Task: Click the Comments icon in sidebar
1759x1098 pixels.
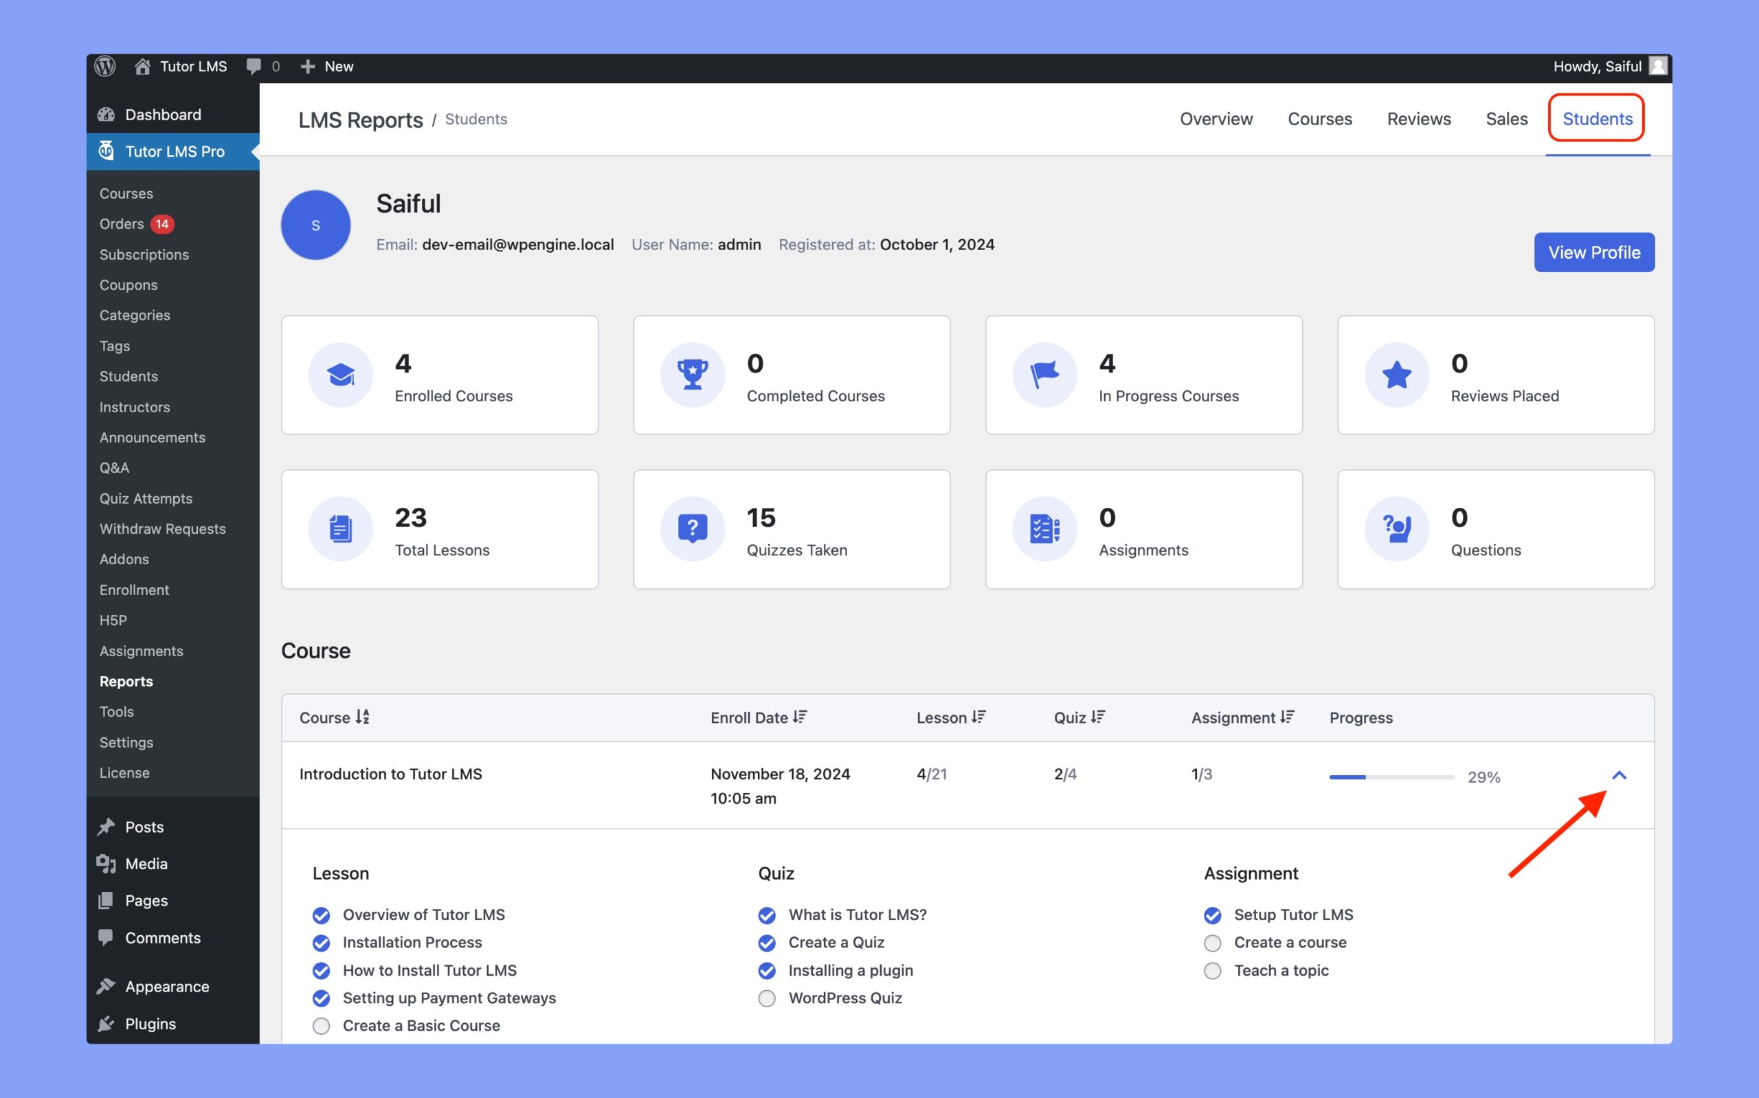Action: tap(106, 937)
